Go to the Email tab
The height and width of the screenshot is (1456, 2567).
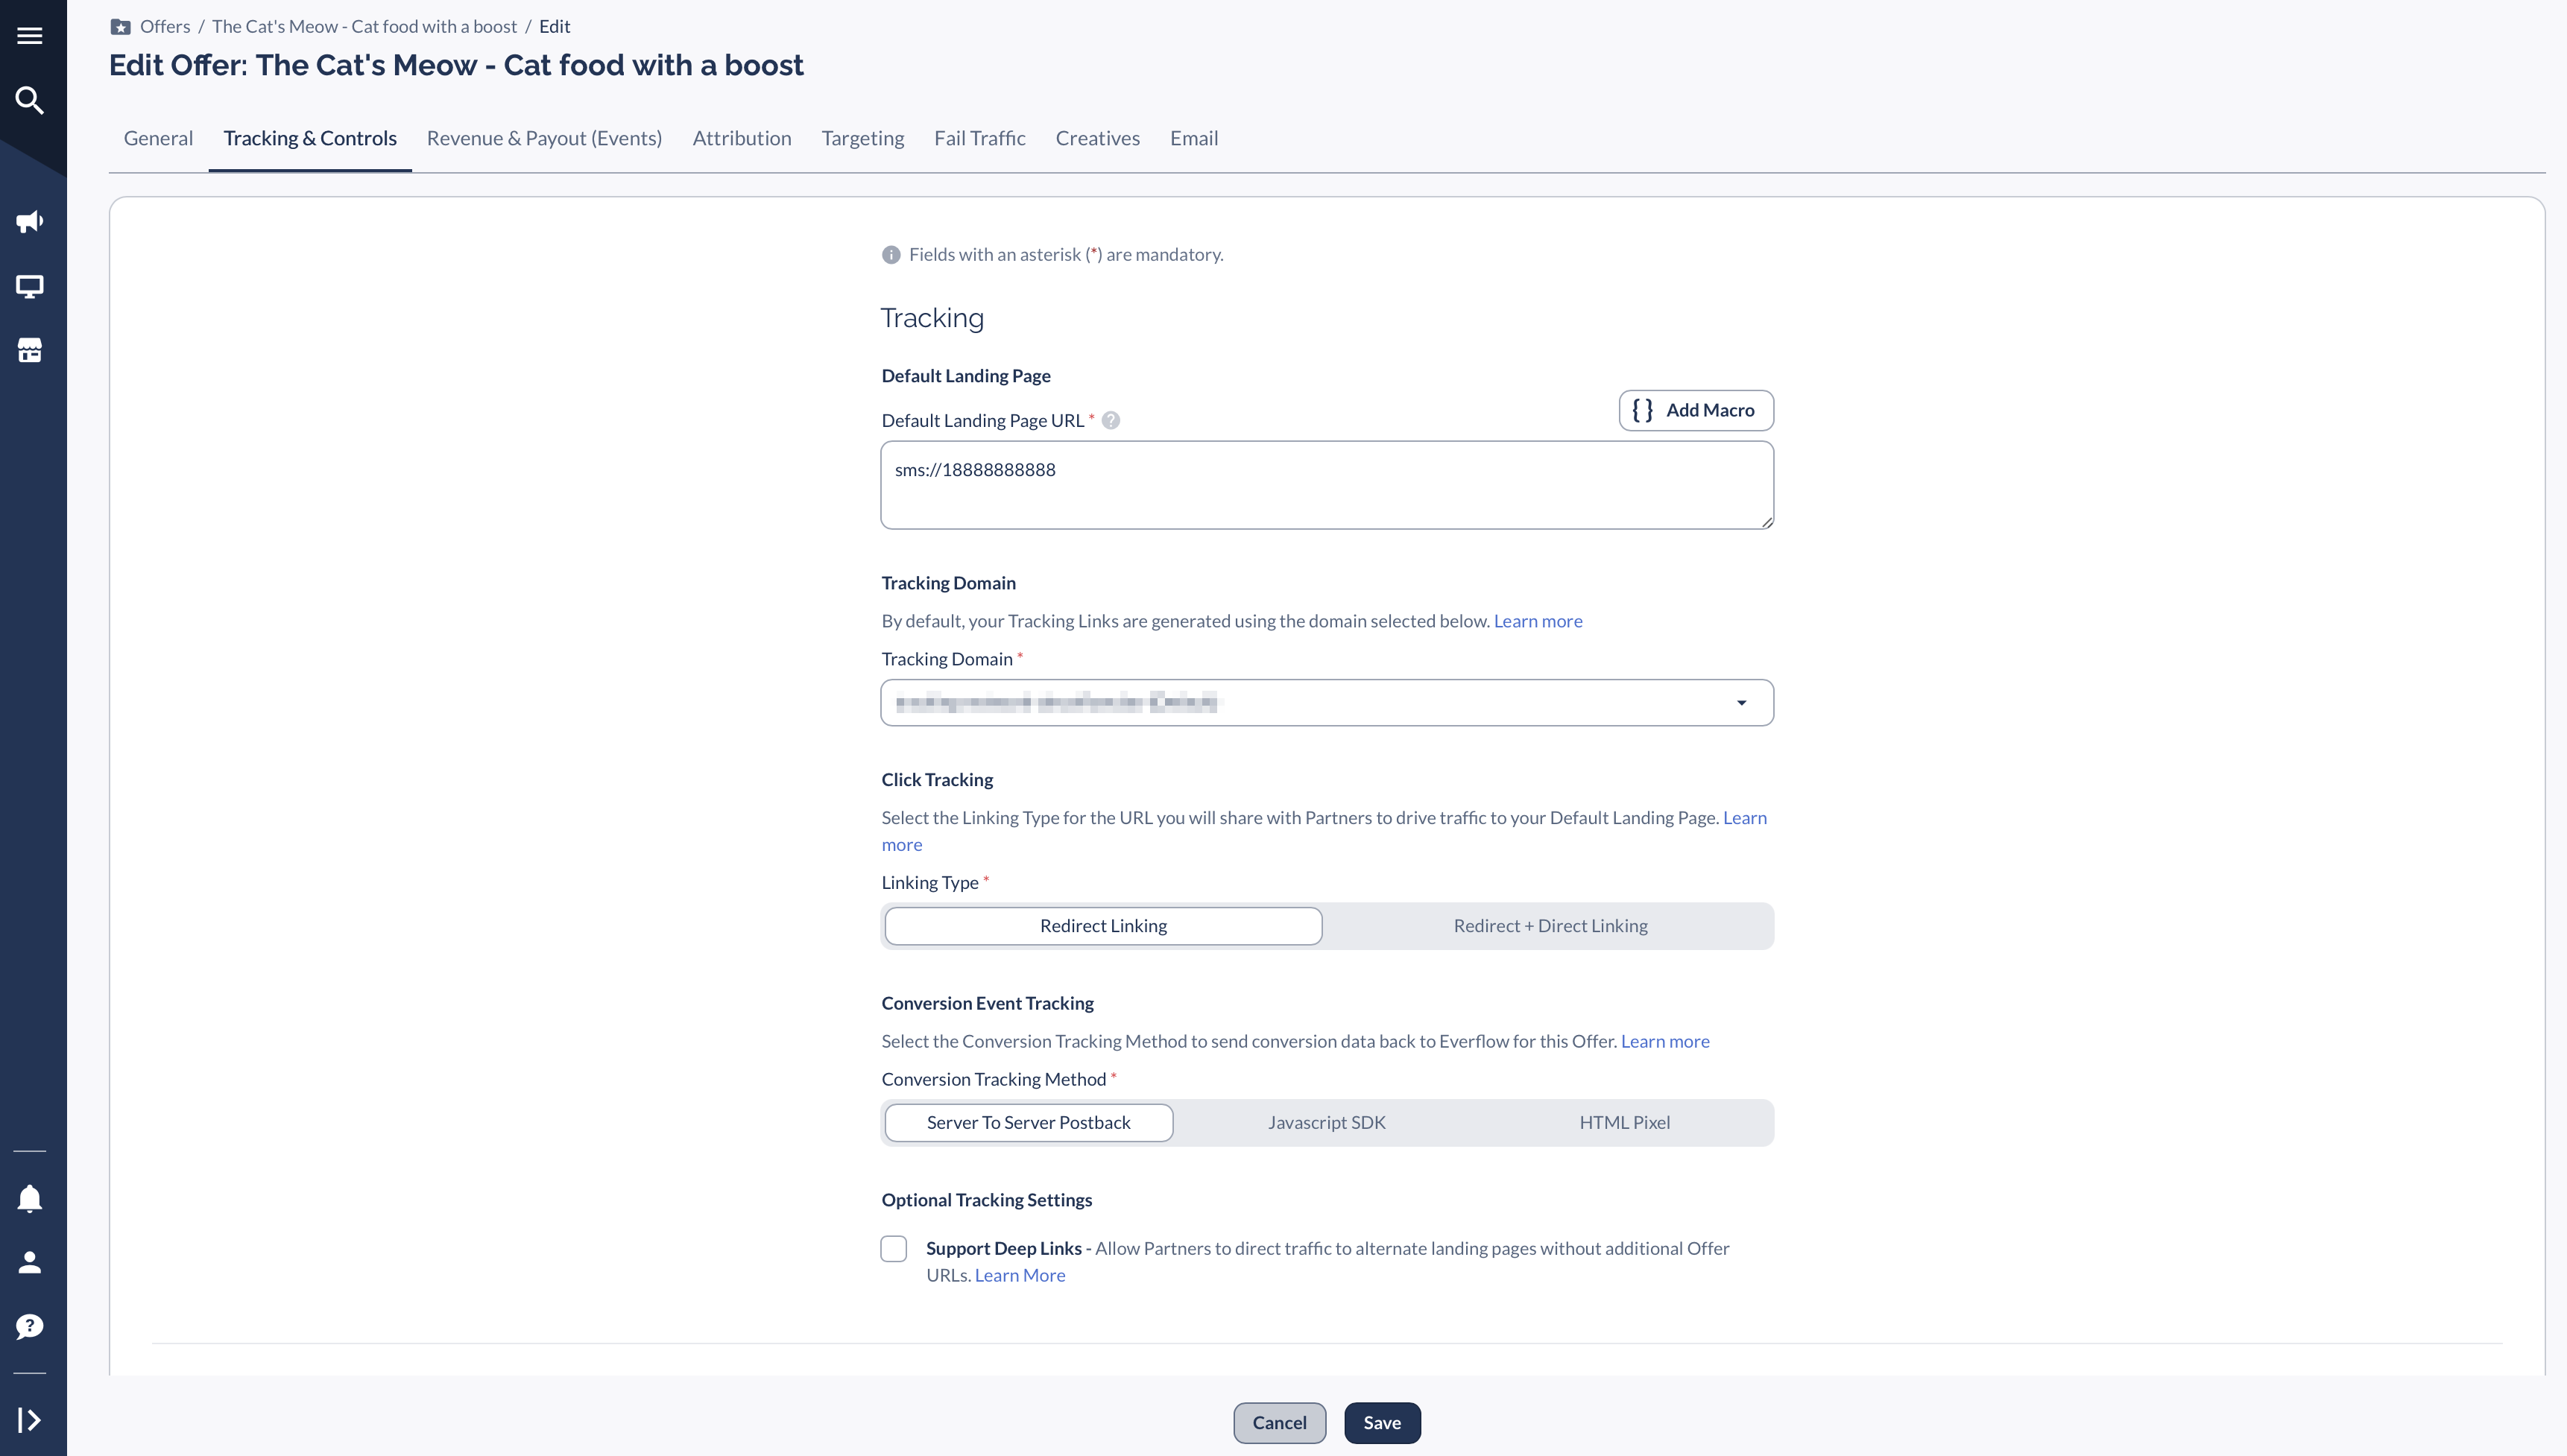pos(1194,138)
